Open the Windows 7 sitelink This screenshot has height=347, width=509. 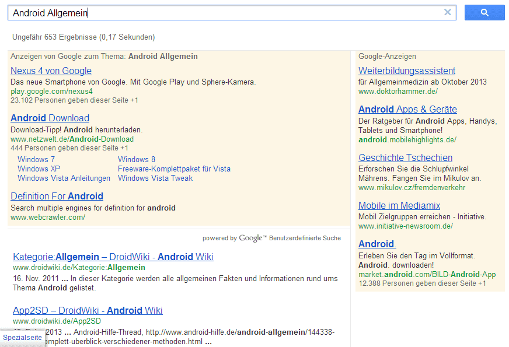(x=36, y=160)
